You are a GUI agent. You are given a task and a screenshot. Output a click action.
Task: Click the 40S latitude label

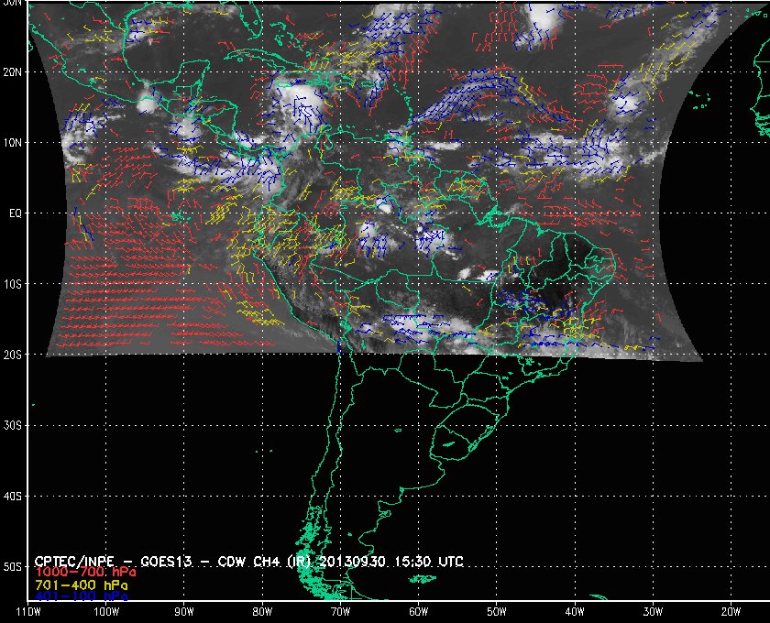click(13, 497)
